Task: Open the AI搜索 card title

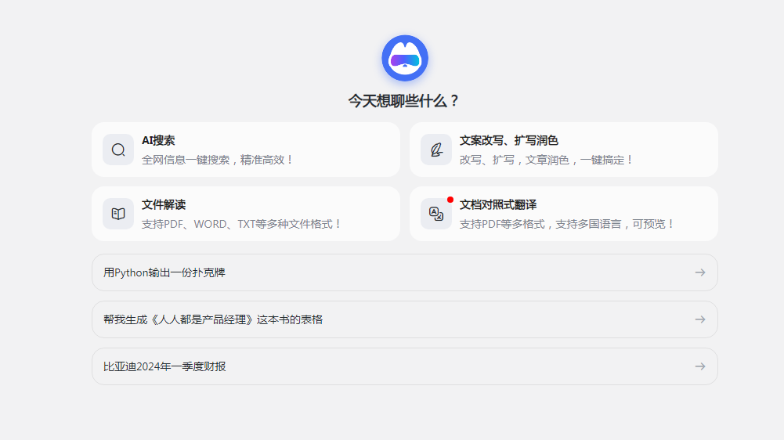Action: pos(158,141)
